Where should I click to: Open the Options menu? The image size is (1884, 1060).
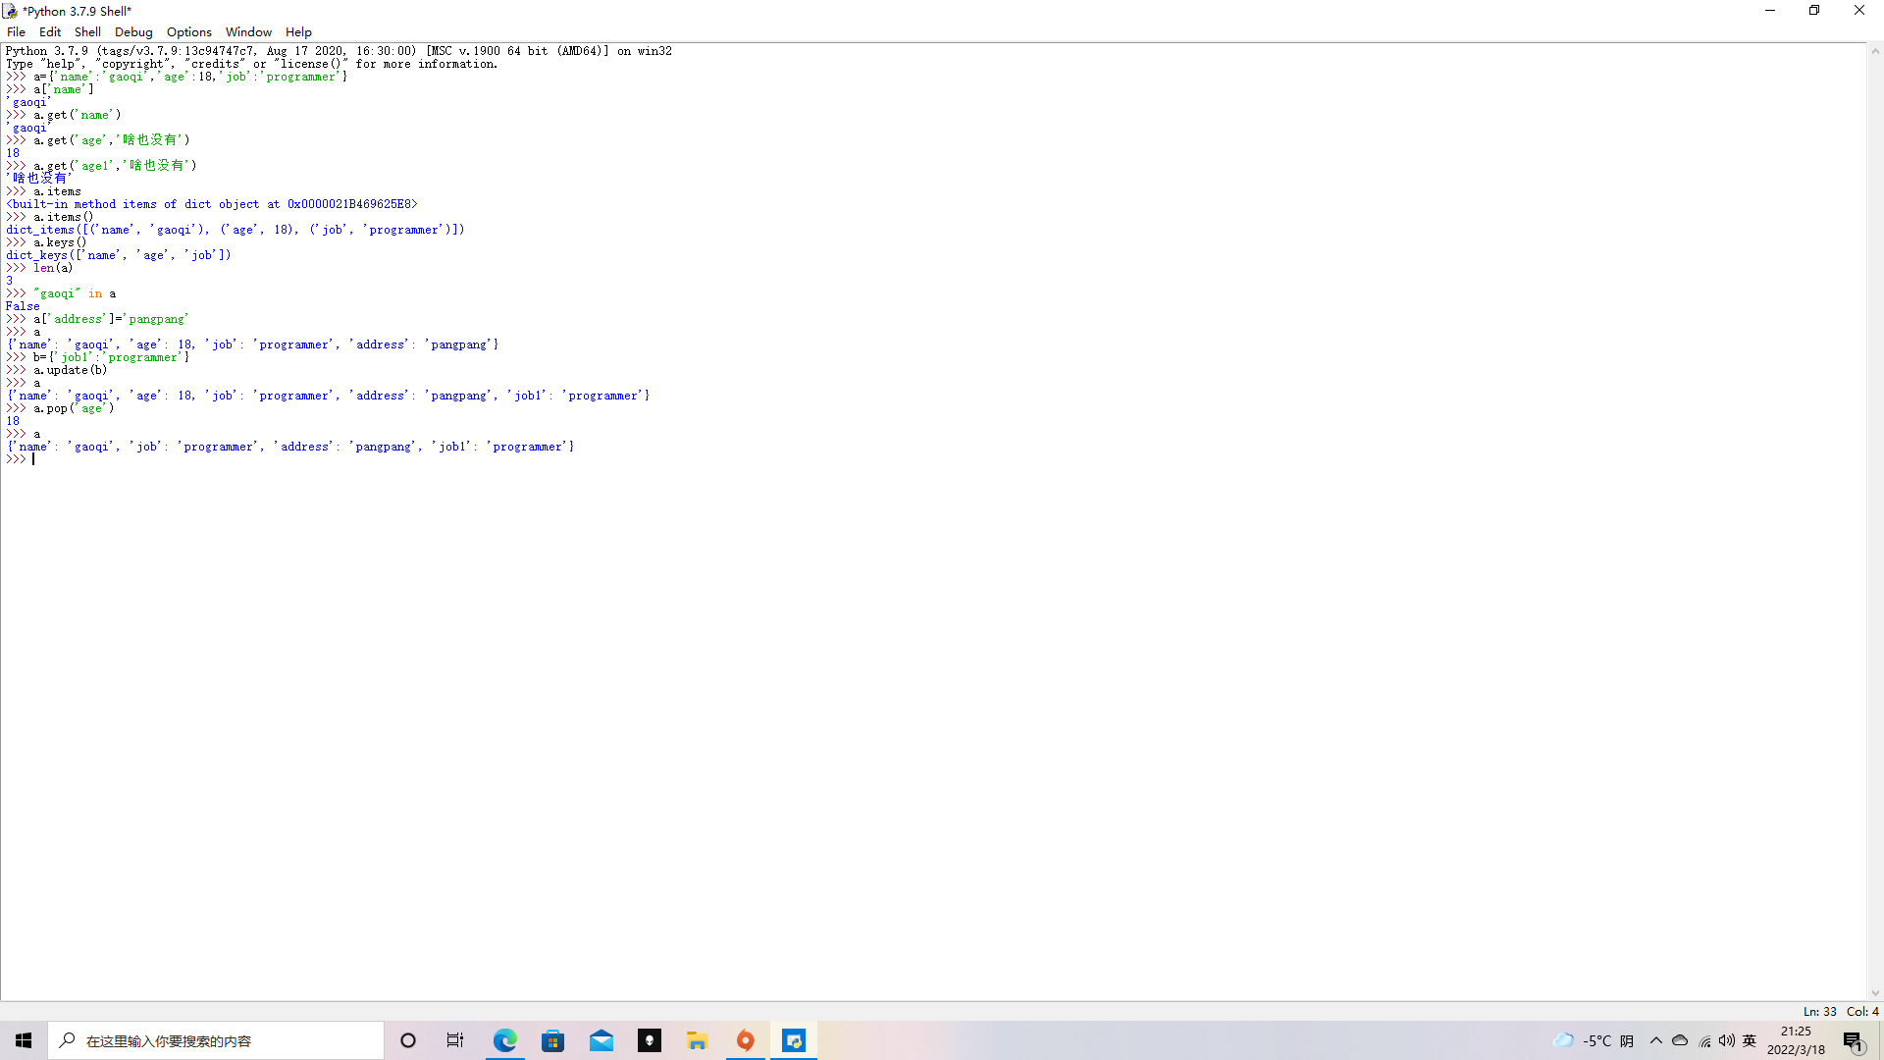point(188,31)
